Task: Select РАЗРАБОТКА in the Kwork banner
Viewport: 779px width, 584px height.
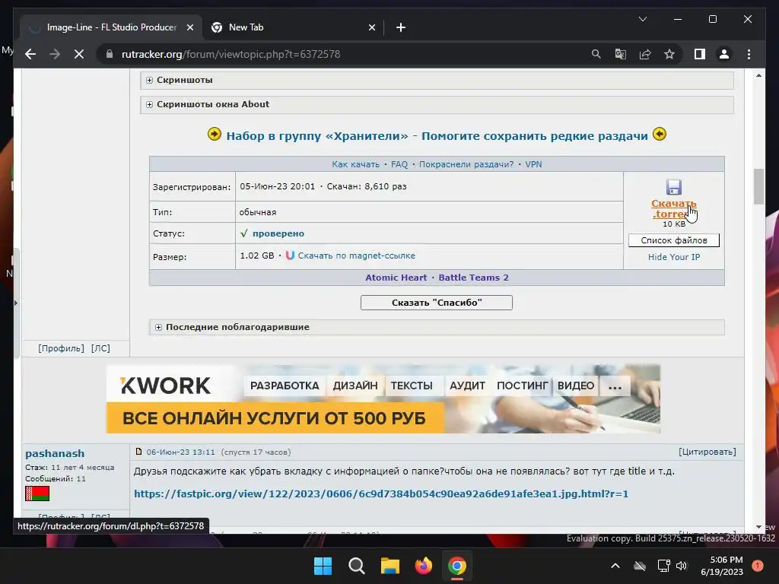Action: coord(285,386)
